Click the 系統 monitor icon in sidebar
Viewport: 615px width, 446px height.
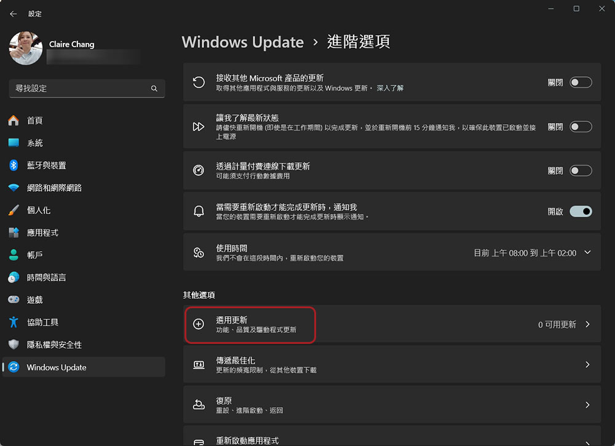tap(14, 143)
